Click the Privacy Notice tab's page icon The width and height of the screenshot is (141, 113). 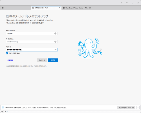pos(64,8)
